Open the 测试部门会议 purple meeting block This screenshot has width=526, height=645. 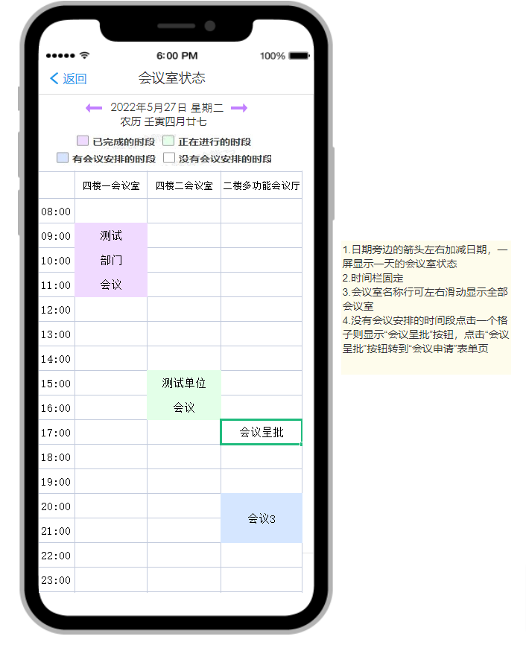(111, 260)
